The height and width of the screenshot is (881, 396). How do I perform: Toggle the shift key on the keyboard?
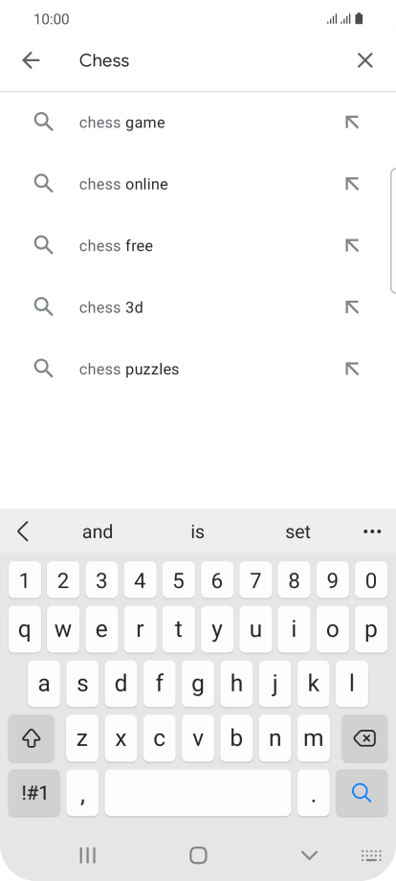32,738
